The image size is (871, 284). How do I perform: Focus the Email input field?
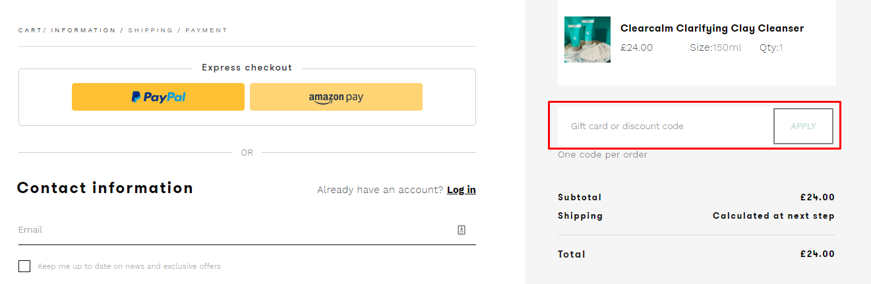click(x=231, y=230)
